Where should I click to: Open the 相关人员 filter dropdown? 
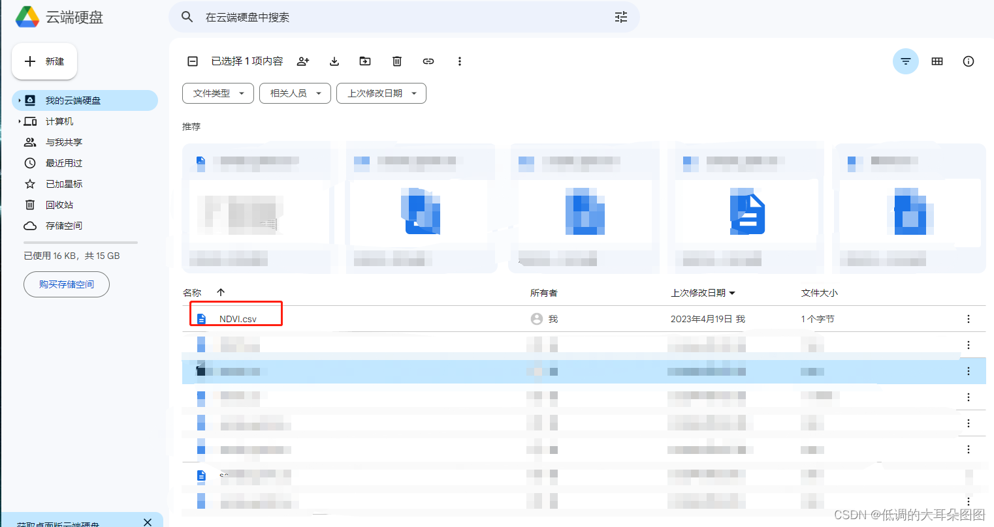tap(295, 93)
